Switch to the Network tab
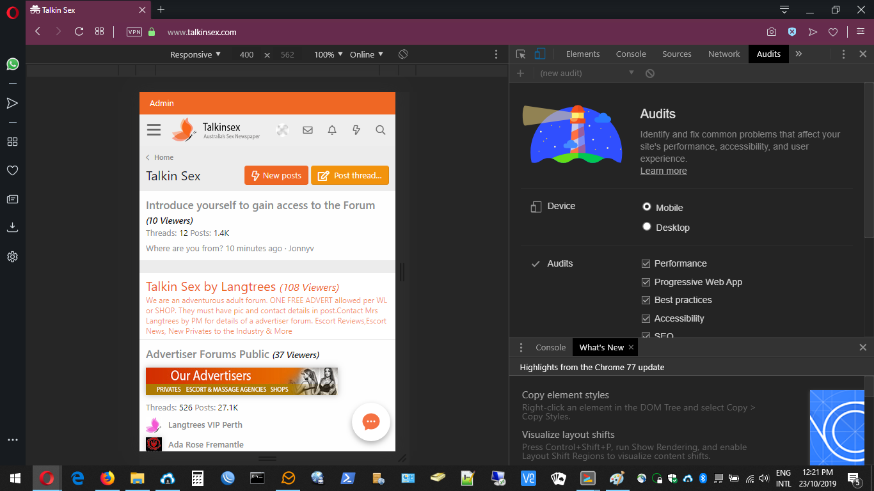The image size is (874, 491). coord(724,54)
